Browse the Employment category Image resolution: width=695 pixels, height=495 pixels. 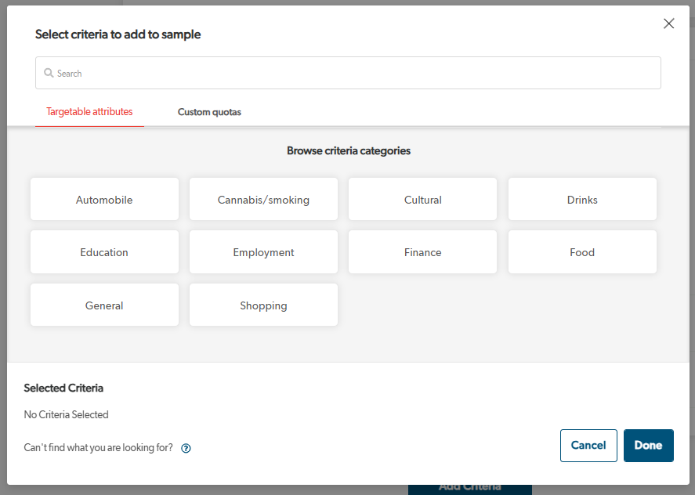(263, 252)
